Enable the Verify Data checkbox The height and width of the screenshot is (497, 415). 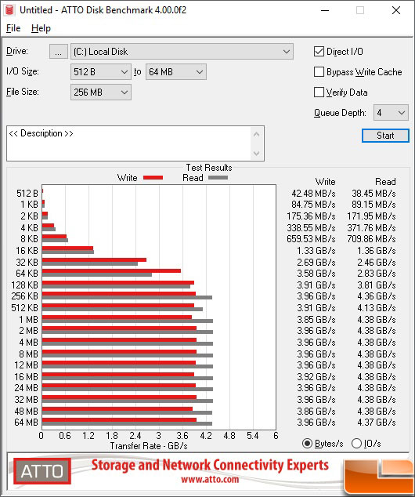(x=319, y=93)
